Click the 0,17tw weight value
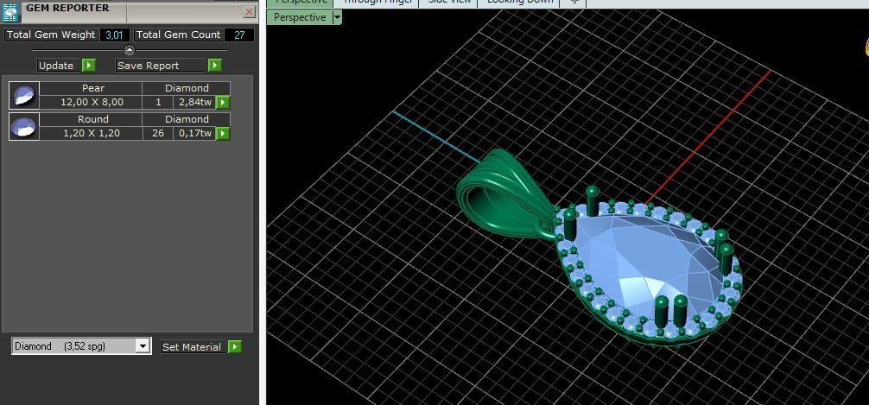 [194, 134]
